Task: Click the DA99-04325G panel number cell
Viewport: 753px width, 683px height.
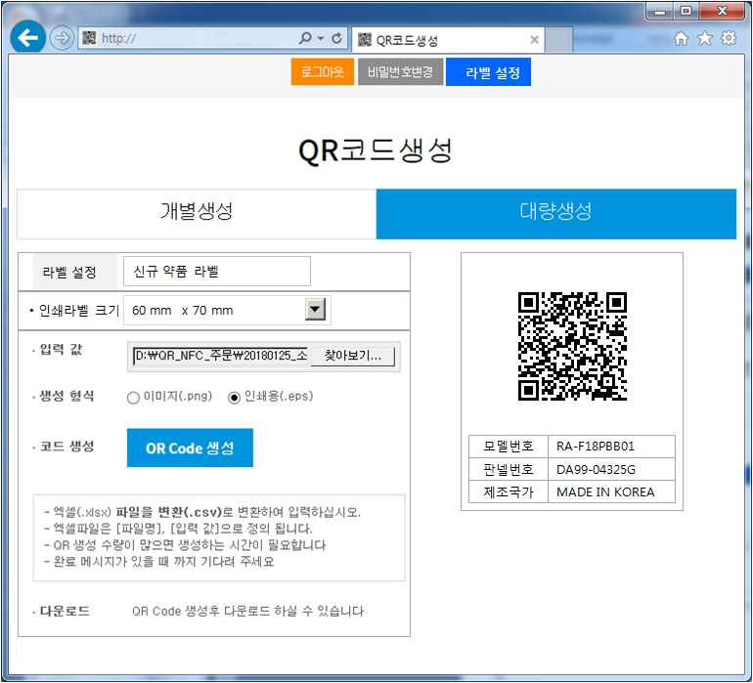Action: tap(611, 469)
